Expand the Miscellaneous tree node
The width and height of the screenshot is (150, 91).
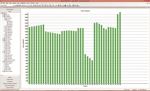[x=2, y=39]
